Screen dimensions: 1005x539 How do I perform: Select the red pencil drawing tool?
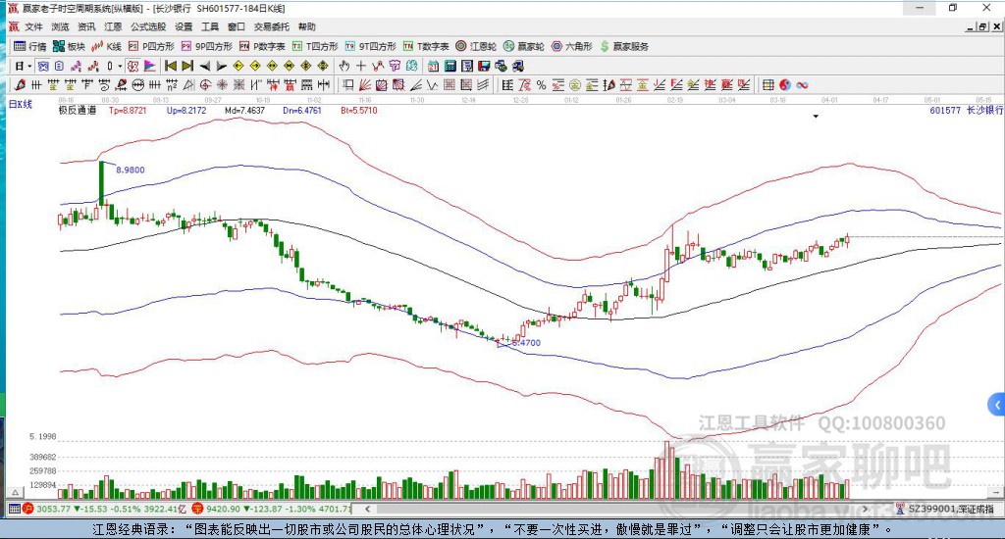pyautogui.click(x=20, y=84)
